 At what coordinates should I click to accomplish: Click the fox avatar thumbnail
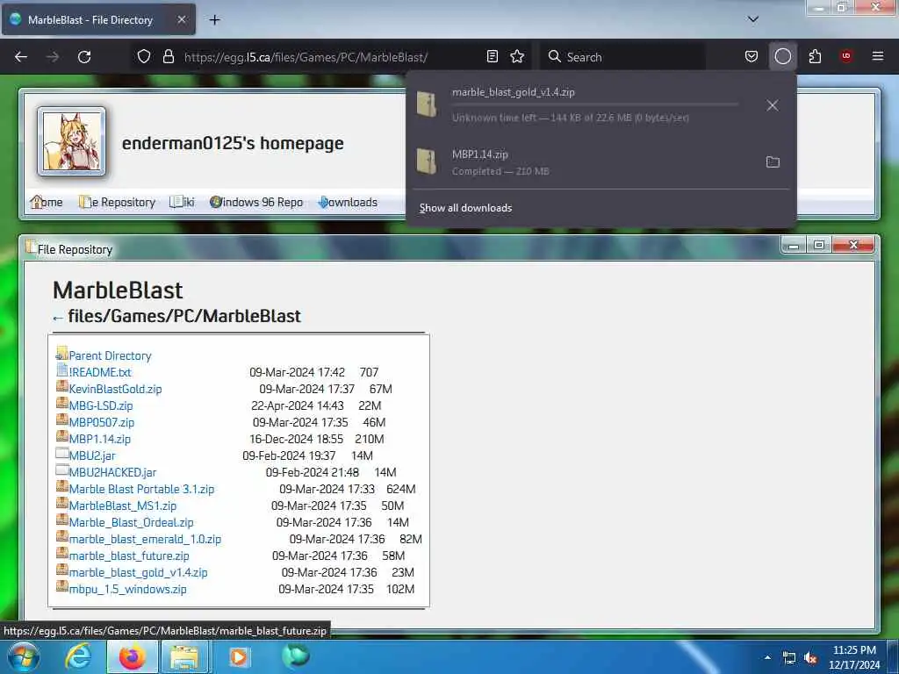click(72, 141)
